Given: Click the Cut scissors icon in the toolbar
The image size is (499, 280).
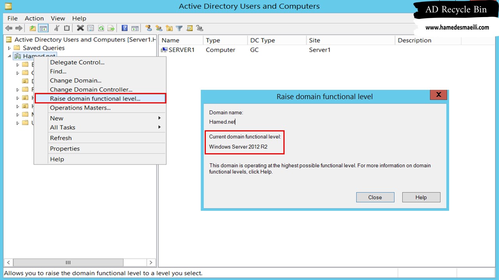Looking at the screenshot, I should point(57,28).
